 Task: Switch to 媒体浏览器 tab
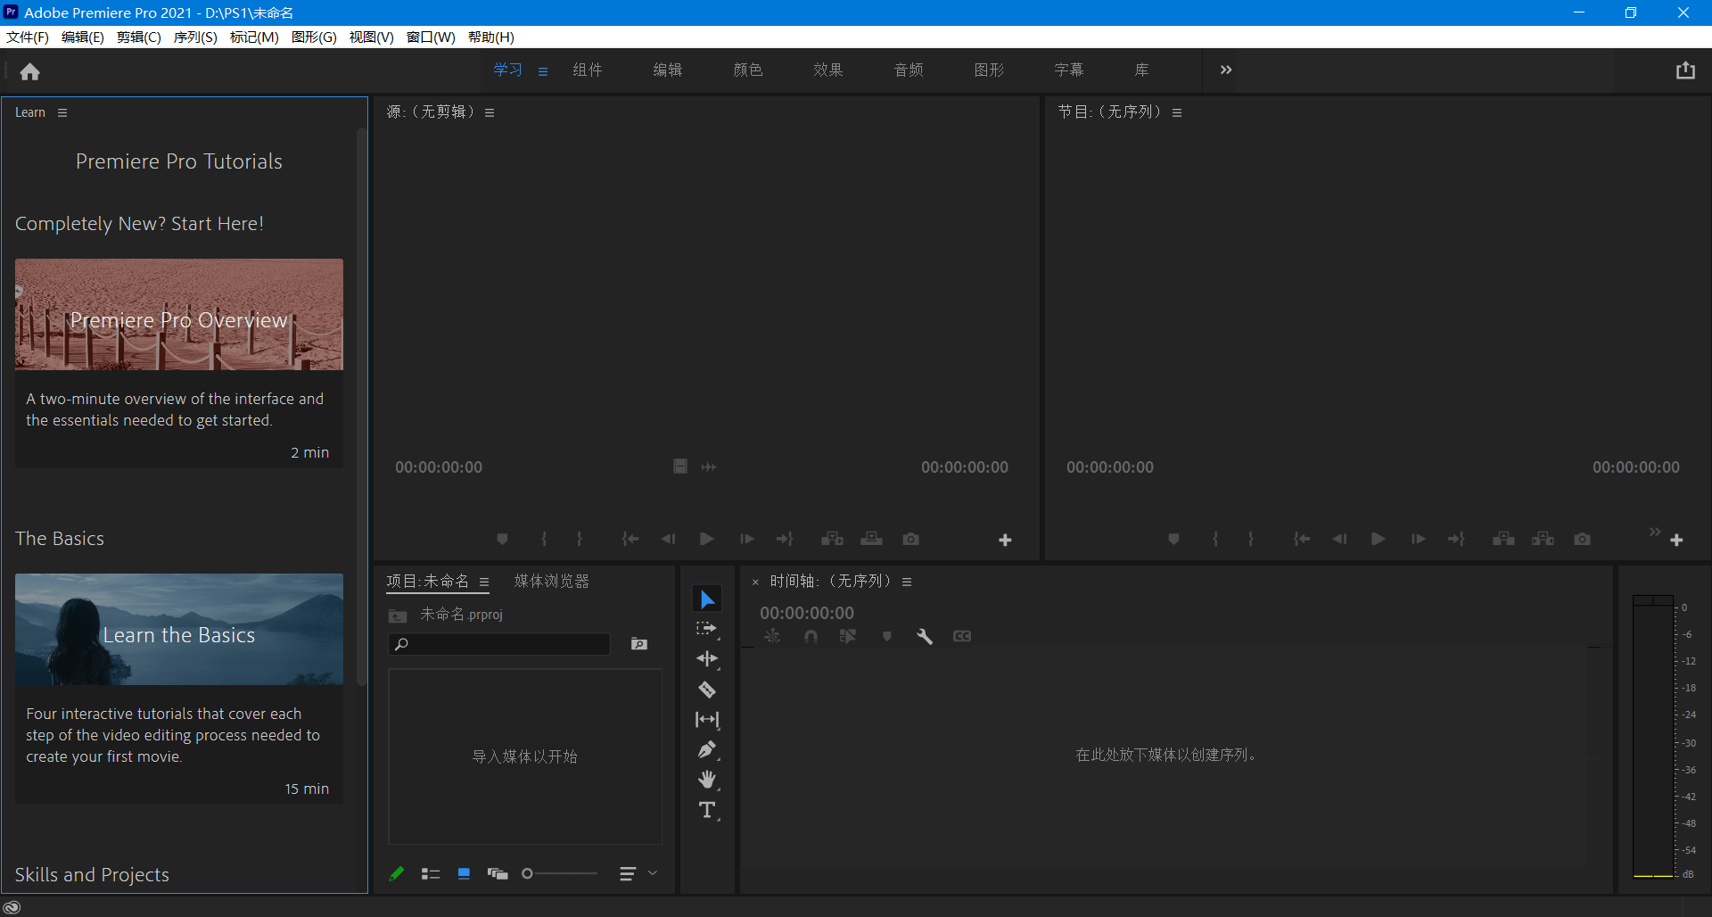(x=552, y=581)
